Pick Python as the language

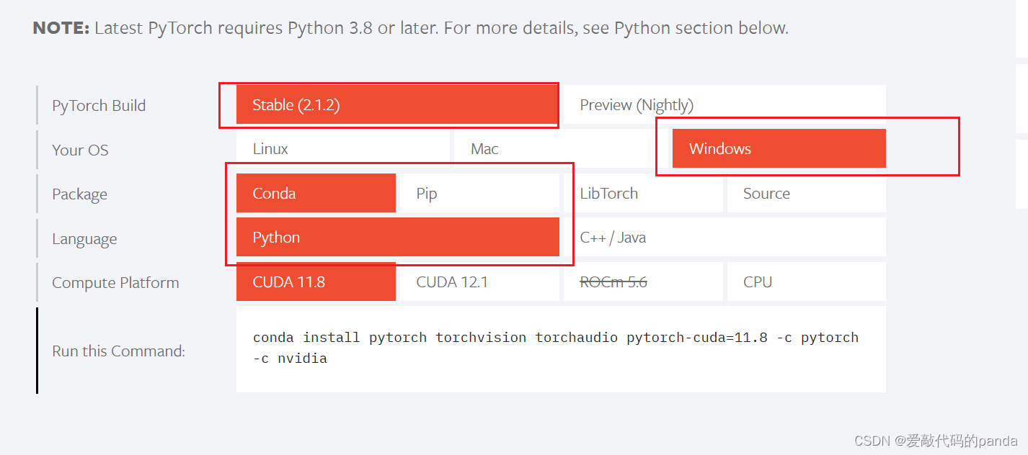click(x=397, y=238)
